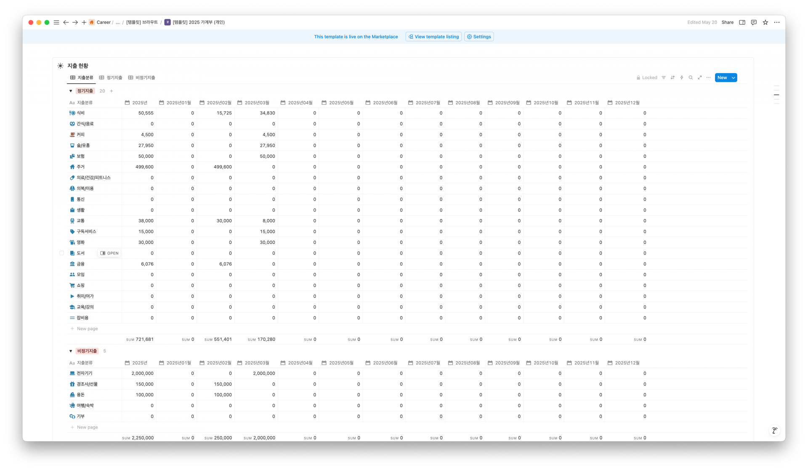808x471 pixels.
Task: Open the database view options ellipsis
Action: [709, 77]
